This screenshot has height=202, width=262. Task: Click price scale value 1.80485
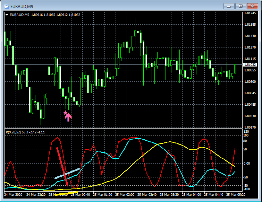250,105
